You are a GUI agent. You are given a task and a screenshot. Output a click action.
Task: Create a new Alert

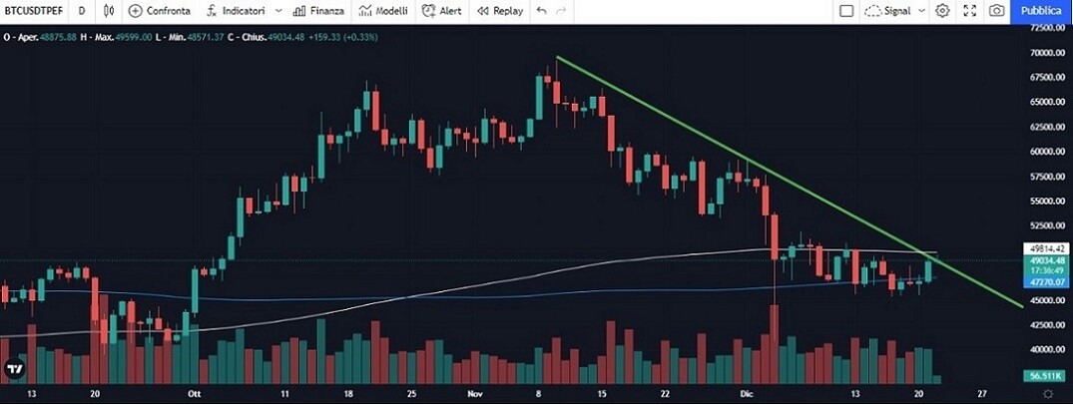click(x=441, y=11)
